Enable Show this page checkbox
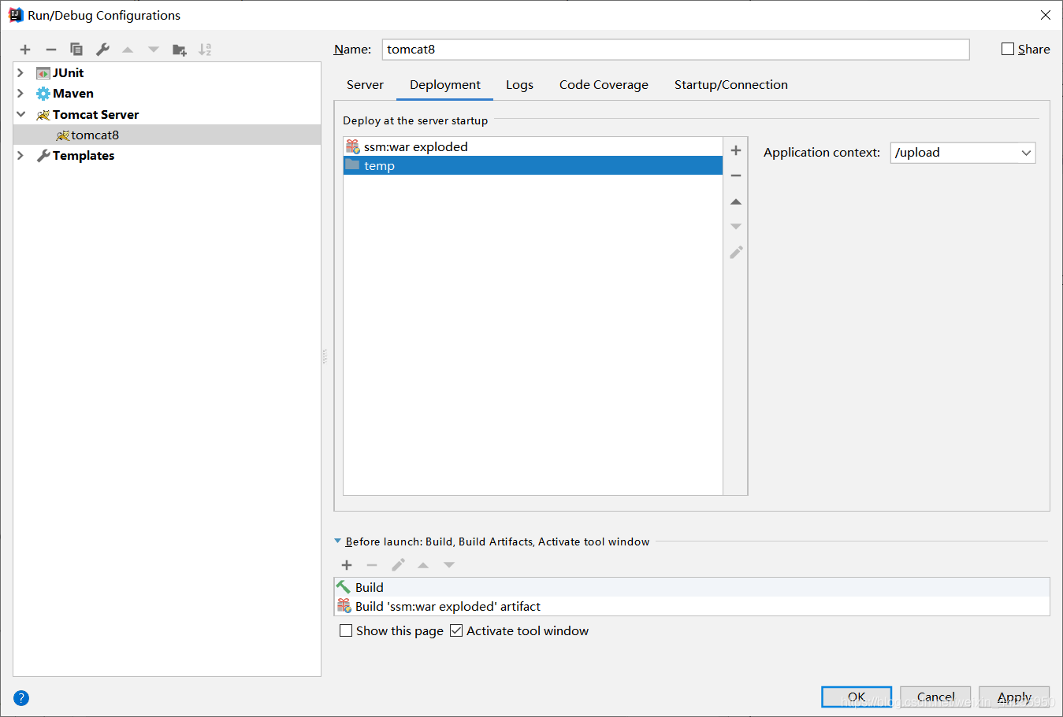The image size is (1063, 717). coord(346,630)
